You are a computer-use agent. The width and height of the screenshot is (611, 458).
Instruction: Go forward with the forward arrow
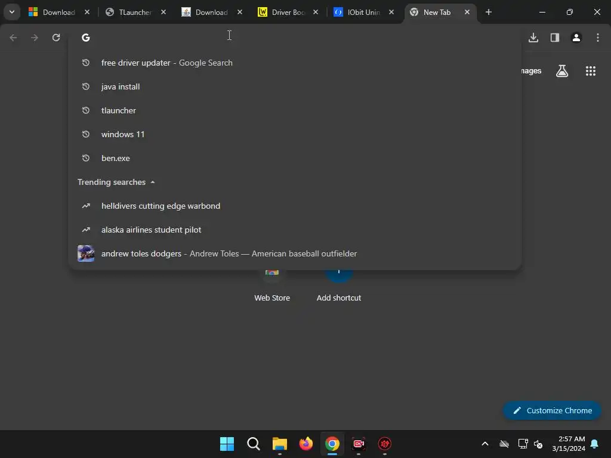point(35,38)
